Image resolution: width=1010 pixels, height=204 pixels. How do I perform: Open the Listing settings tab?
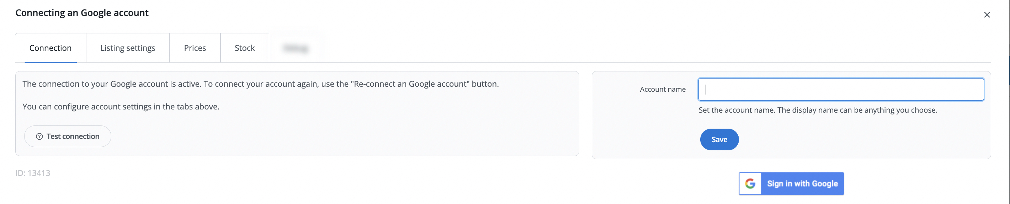(x=128, y=48)
